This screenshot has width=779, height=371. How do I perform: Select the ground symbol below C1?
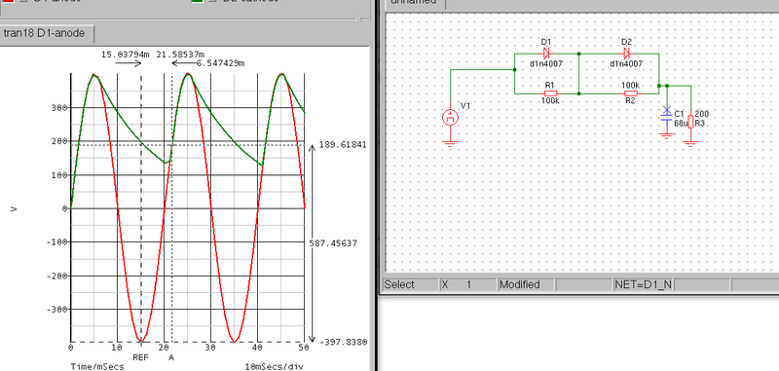[x=666, y=135]
